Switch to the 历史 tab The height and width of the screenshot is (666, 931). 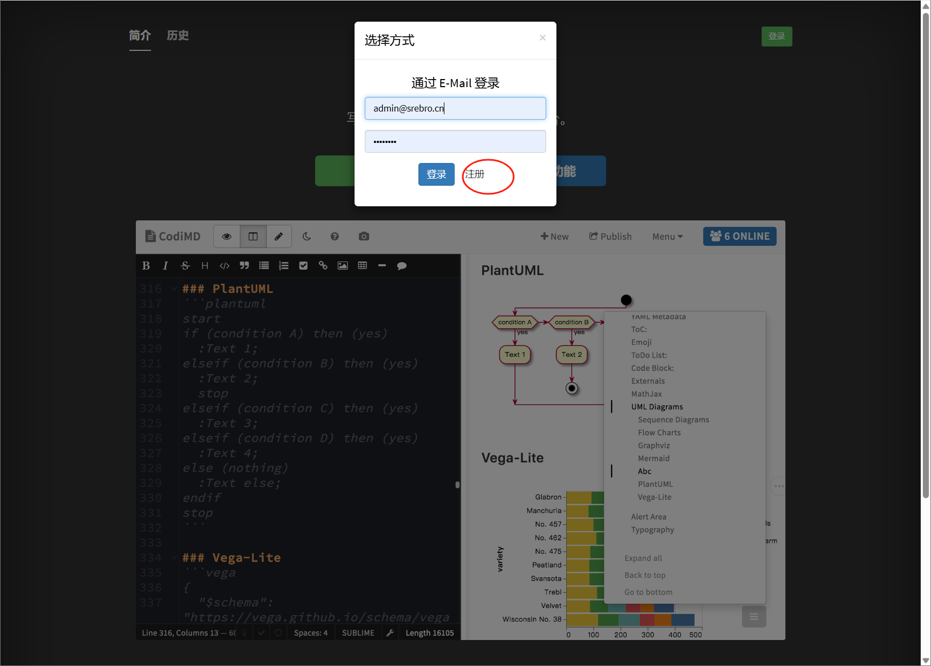click(x=178, y=36)
